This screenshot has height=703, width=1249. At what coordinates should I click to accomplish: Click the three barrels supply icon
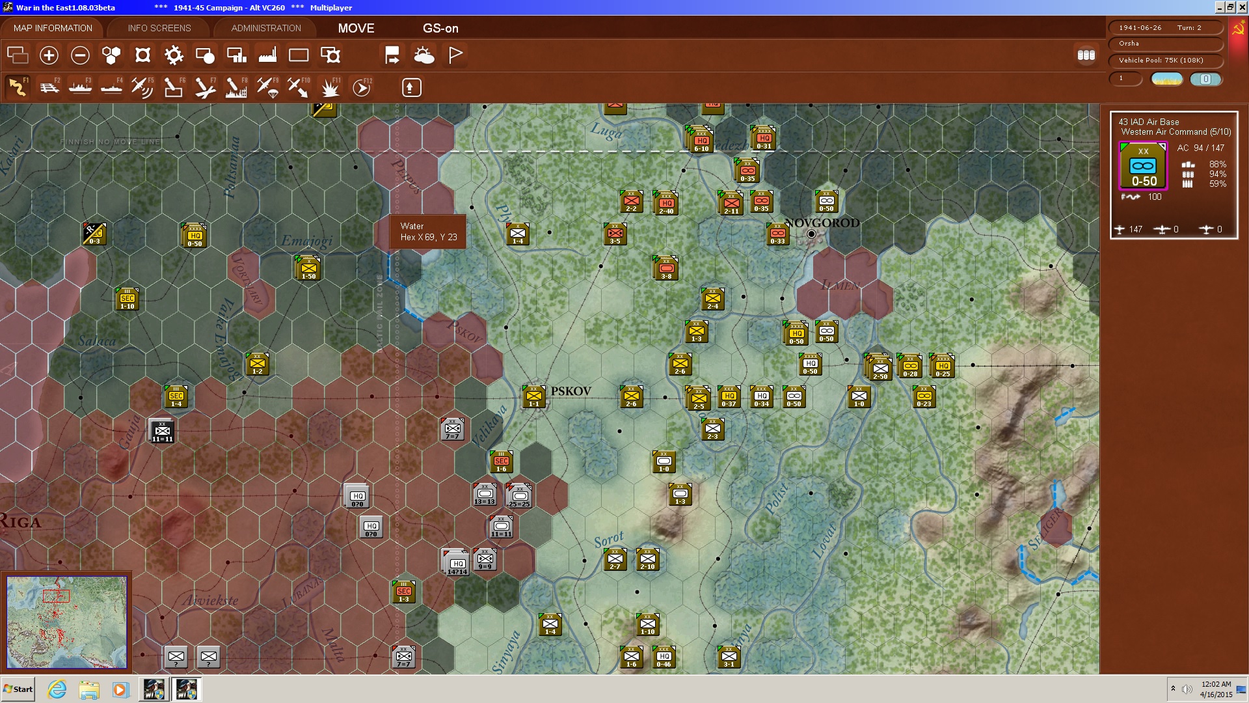(1086, 55)
